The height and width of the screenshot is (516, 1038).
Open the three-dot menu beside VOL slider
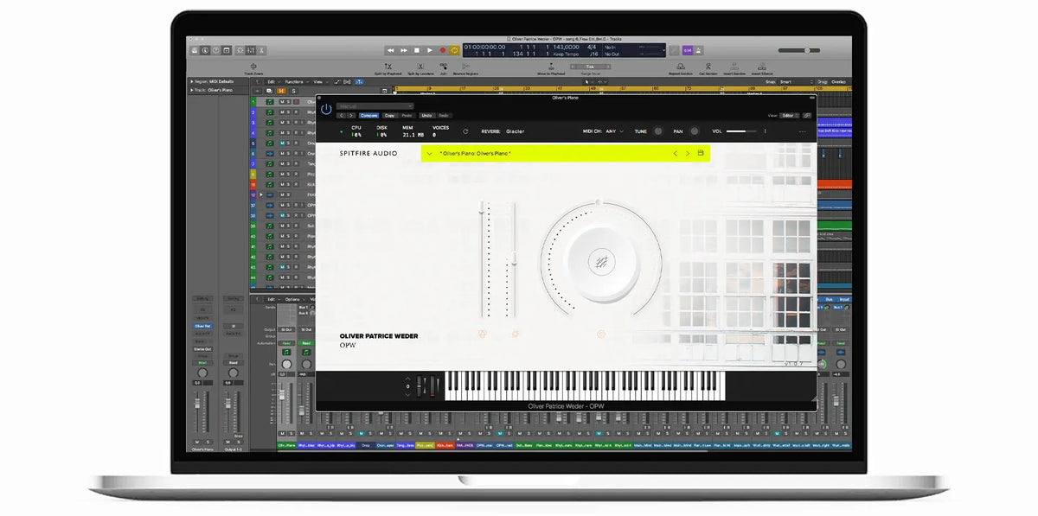pos(765,131)
